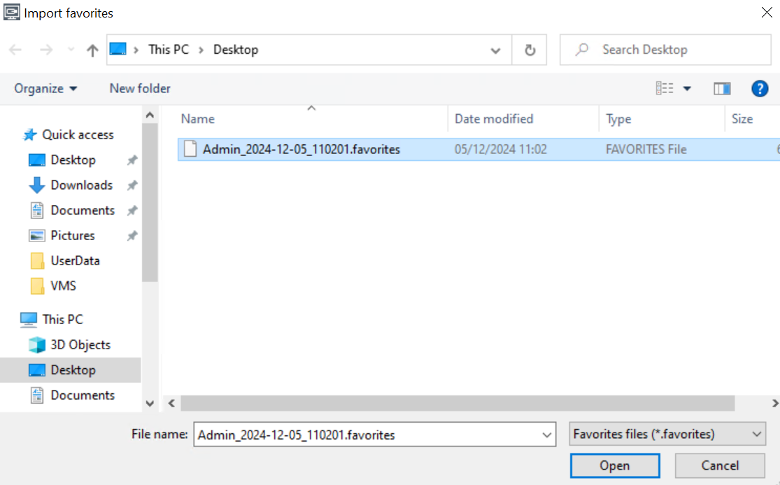Click New folder in the toolbar
This screenshot has height=485, width=780.
pos(140,89)
